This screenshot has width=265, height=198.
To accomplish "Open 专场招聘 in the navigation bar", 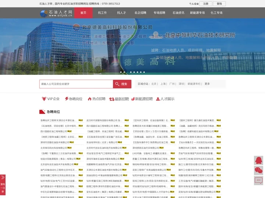I will tap(159, 13).
